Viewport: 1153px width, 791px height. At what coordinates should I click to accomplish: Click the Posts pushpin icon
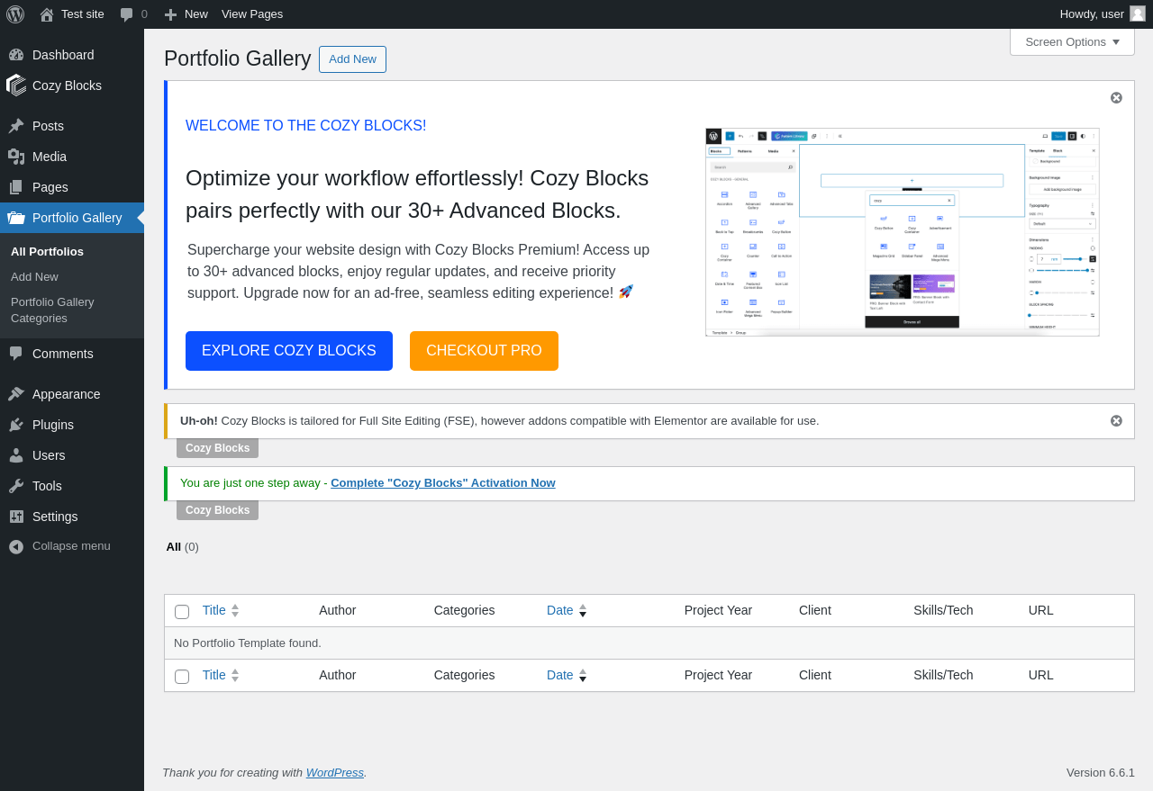16,126
